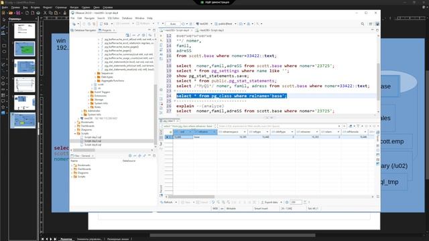The width and height of the screenshot is (429, 241).
Task: Open the Help menu in DBeaver
Action: coord(149,18)
